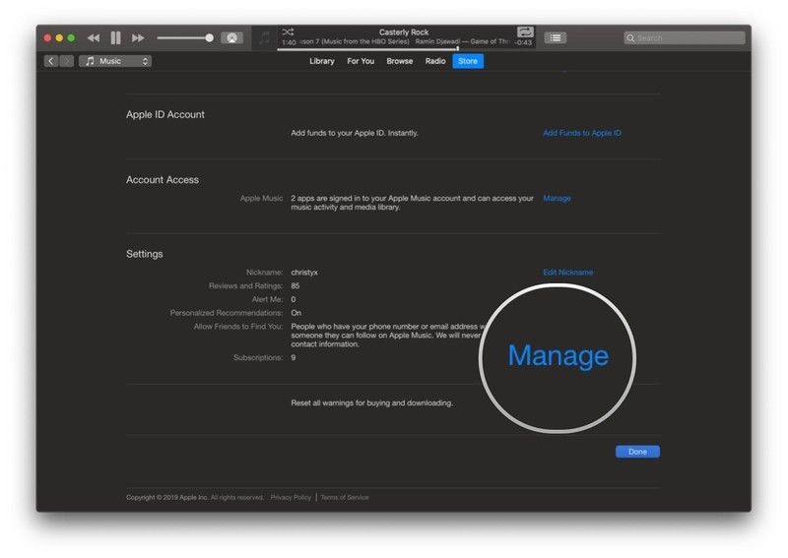
Task: Click the Done button
Action: click(x=637, y=452)
